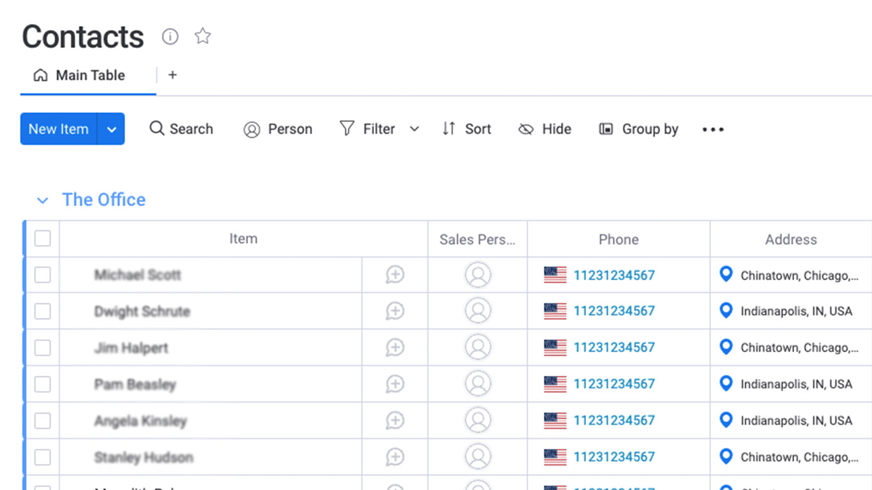The height and width of the screenshot is (490, 872).
Task: Open the Michael Scott item name
Action: 138,275
